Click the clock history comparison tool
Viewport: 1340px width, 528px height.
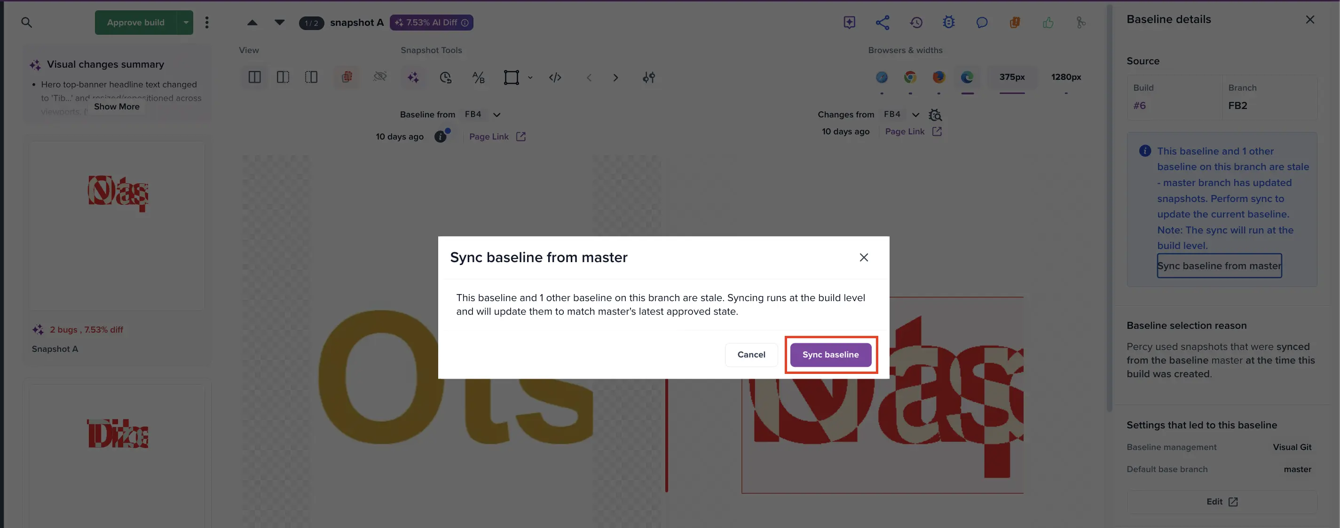[446, 78]
